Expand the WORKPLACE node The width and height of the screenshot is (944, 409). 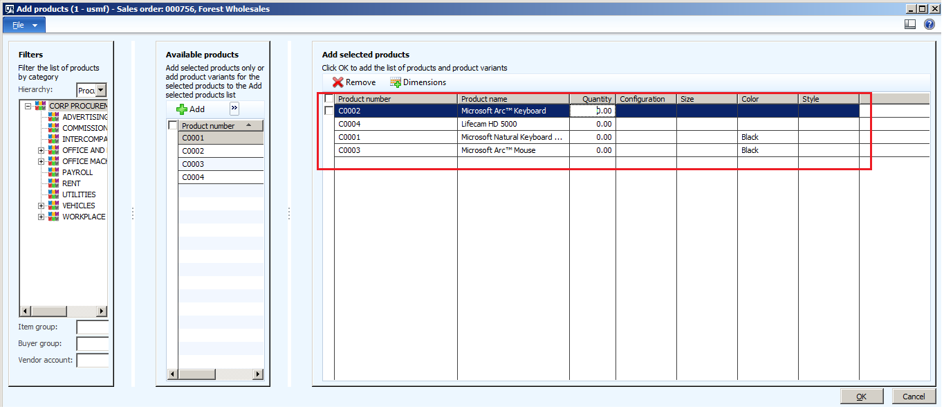coord(41,217)
